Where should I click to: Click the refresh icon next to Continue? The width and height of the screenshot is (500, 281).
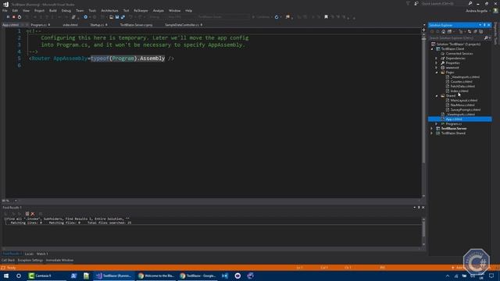(x=277, y=17)
